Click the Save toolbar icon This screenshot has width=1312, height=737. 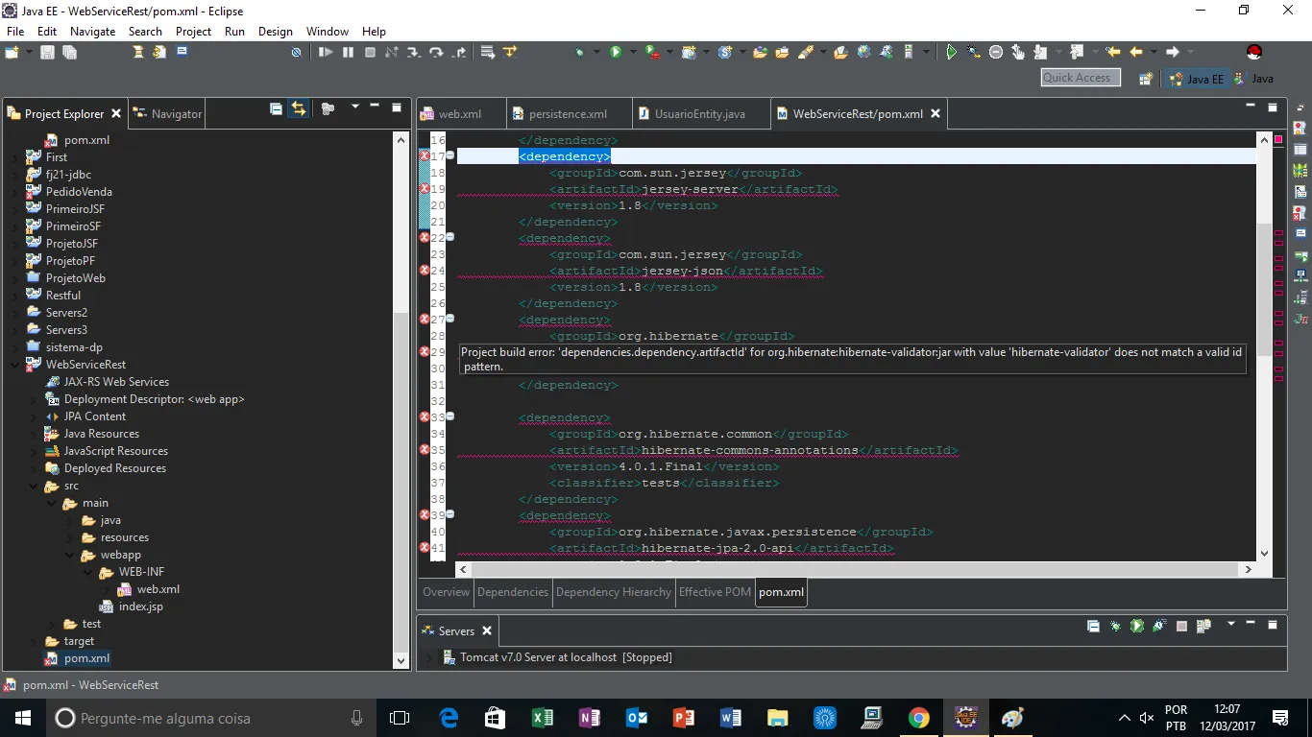tap(47, 53)
